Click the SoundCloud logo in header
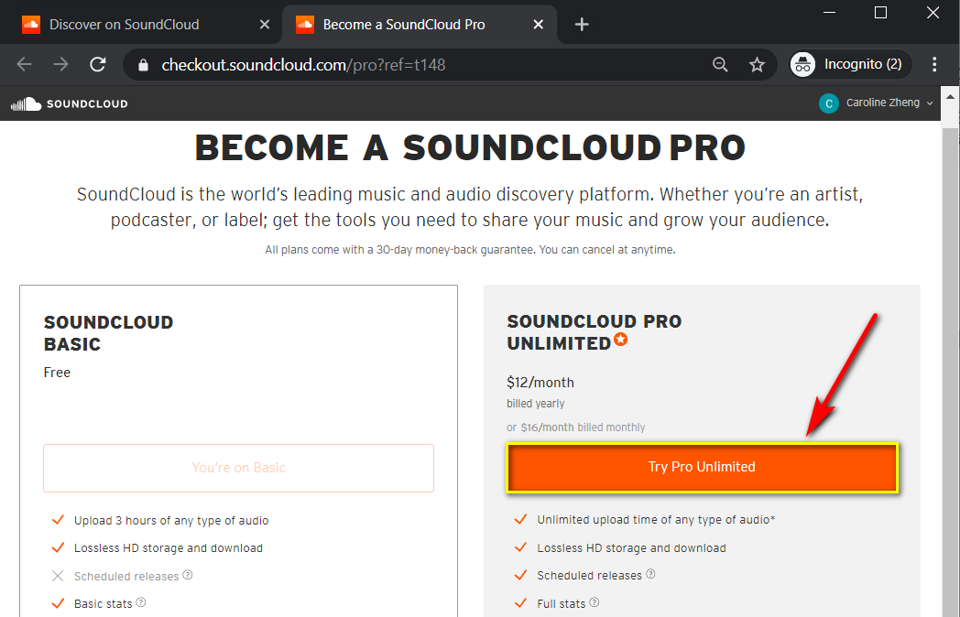The width and height of the screenshot is (960, 617). click(69, 103)
